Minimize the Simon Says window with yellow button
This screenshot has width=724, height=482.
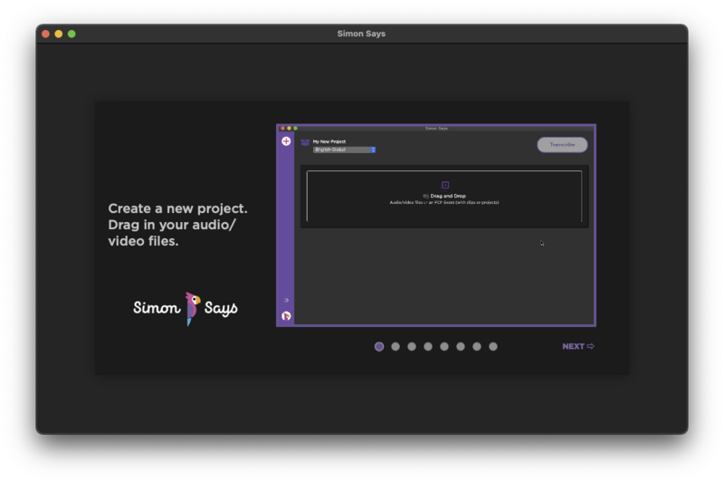[x=59, y=34]
